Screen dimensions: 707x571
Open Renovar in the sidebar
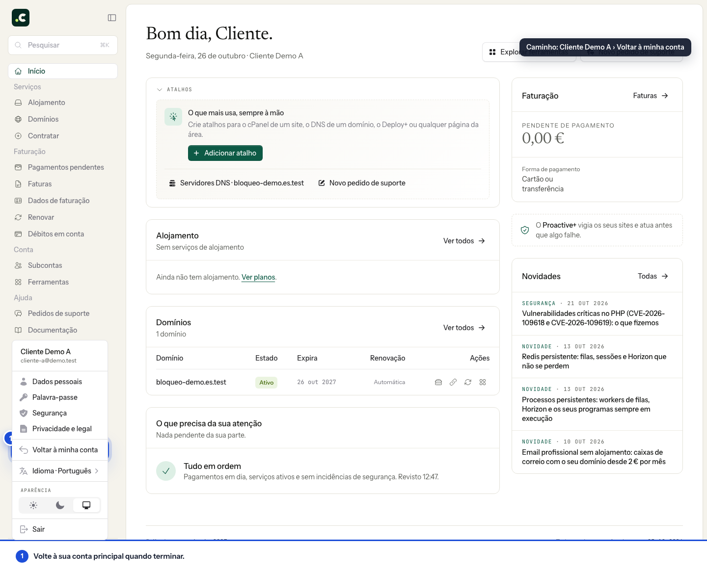[63, 217]
